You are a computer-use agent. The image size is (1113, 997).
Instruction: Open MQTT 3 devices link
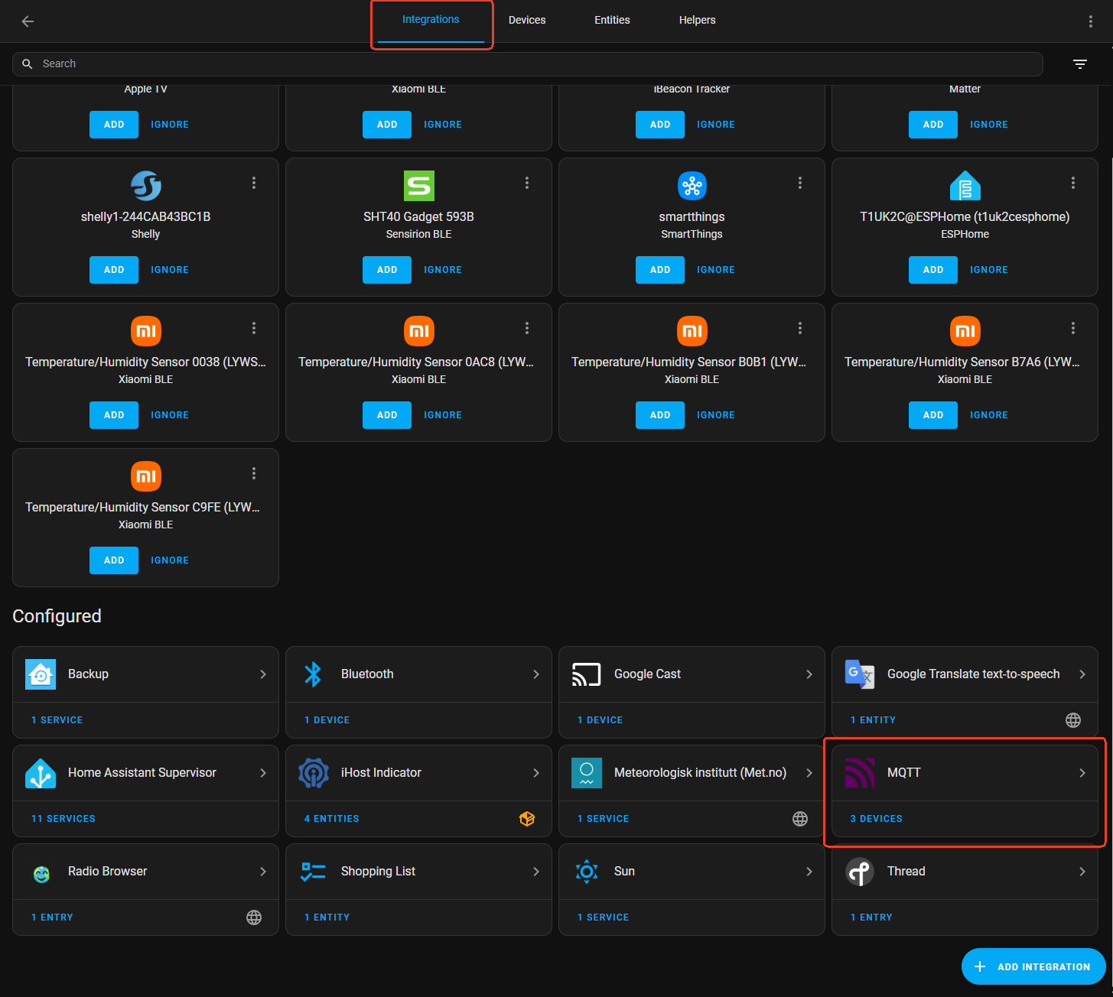click(876, 819)
